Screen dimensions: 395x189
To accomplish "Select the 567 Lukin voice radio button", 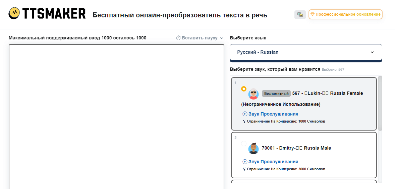I will [x=243, y=89].
